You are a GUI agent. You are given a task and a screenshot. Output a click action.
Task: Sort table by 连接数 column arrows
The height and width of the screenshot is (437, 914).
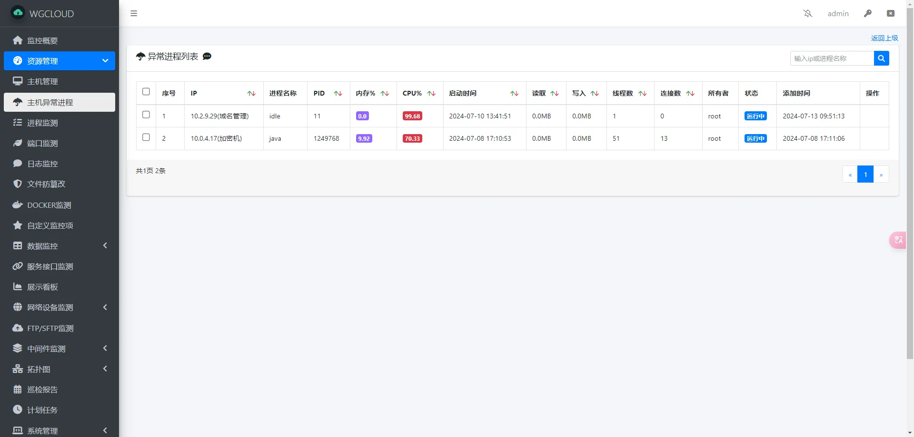pyautogui.click(x=690, y=93)
